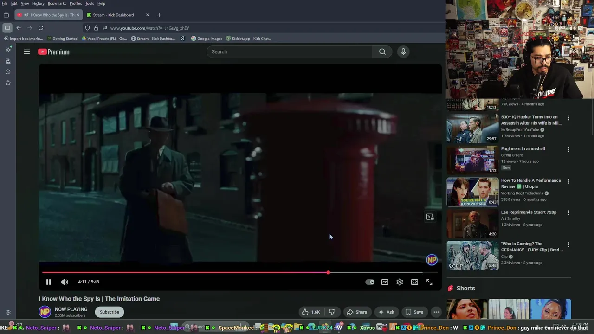Image resolution: width=594 pixels, height=334 pixels.
Task: Switch to theater mode
Action: (x=414, y=282)
